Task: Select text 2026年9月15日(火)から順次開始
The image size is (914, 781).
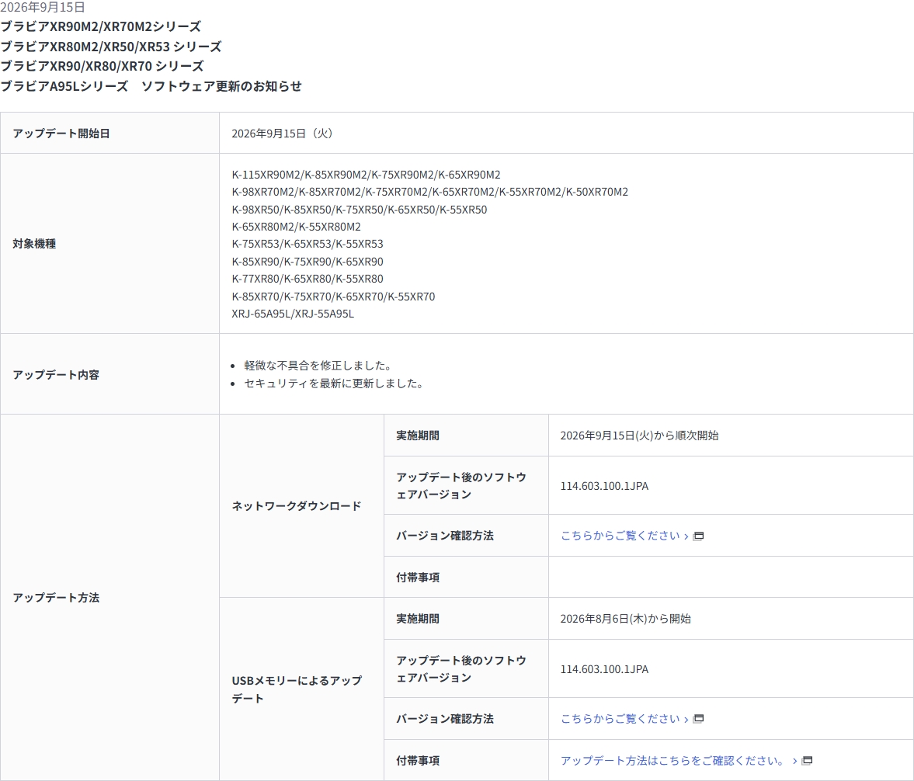Action: (639, 436)
